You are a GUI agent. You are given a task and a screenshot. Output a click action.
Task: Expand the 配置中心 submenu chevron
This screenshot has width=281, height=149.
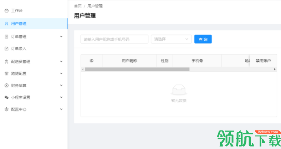61,109
